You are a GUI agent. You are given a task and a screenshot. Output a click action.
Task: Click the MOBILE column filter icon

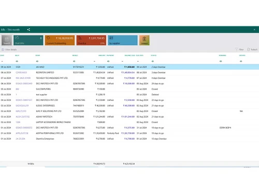74,61
